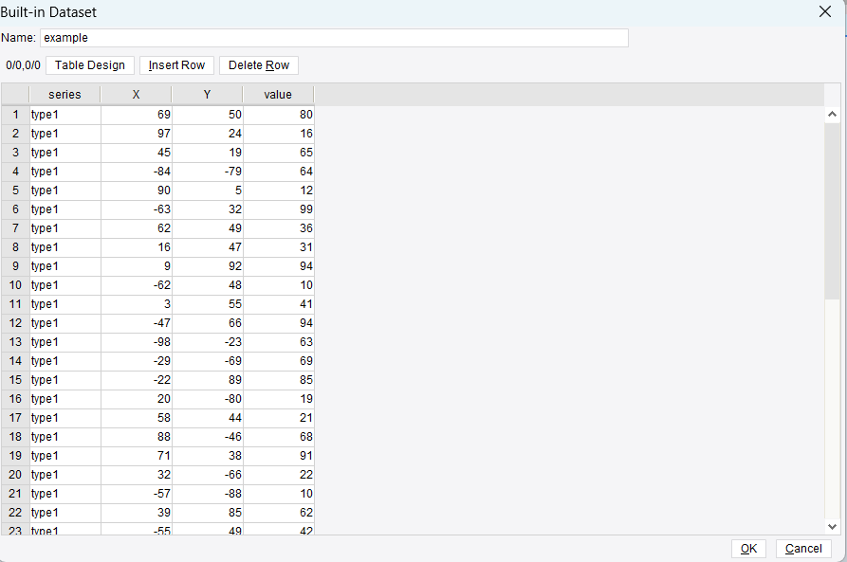Click X cell showing 88
This screenshot has width=847, height=562.
click(x=137, y=437)
